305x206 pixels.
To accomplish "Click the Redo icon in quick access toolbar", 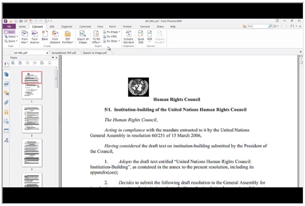I will [41, 21].
